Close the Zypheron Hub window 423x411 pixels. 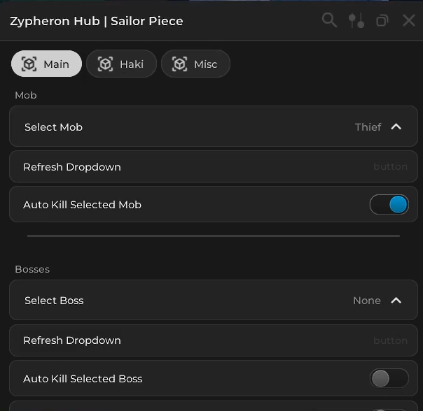[x=409, y=20]
